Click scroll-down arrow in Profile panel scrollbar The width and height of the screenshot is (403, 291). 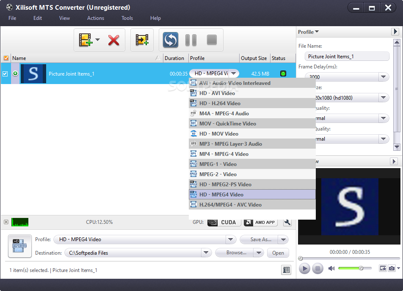[397, 147]
